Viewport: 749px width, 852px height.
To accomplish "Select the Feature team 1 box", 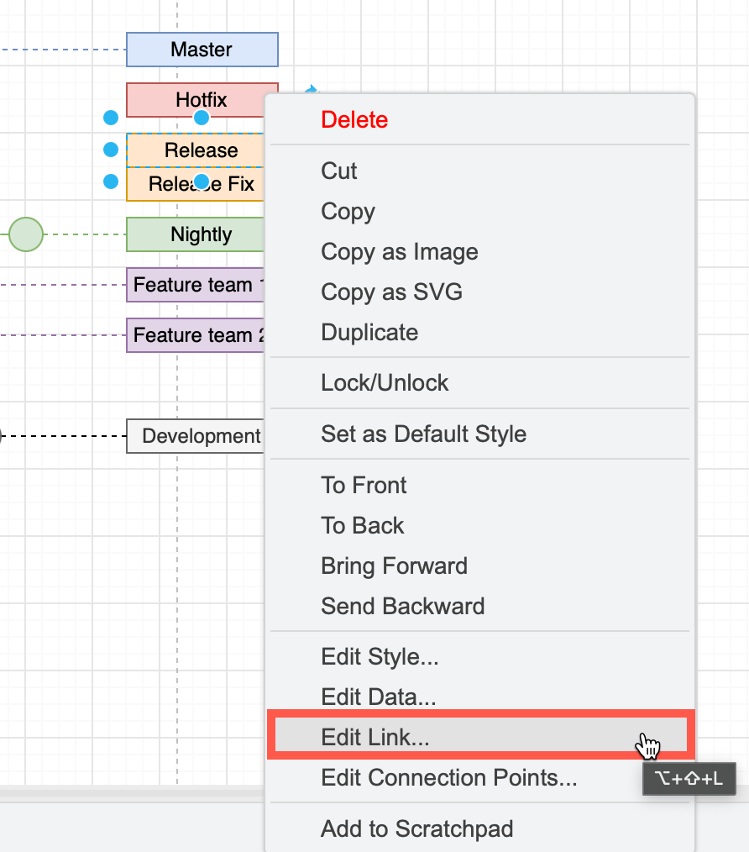I will 196,285.
